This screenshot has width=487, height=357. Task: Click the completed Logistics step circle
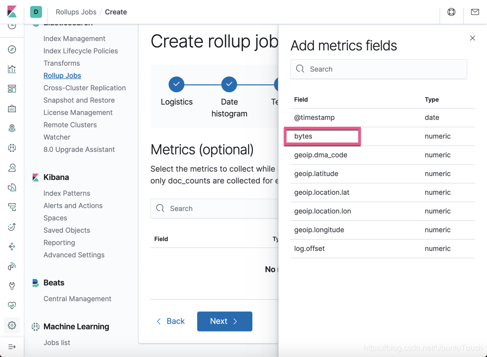tap(176, 84)
